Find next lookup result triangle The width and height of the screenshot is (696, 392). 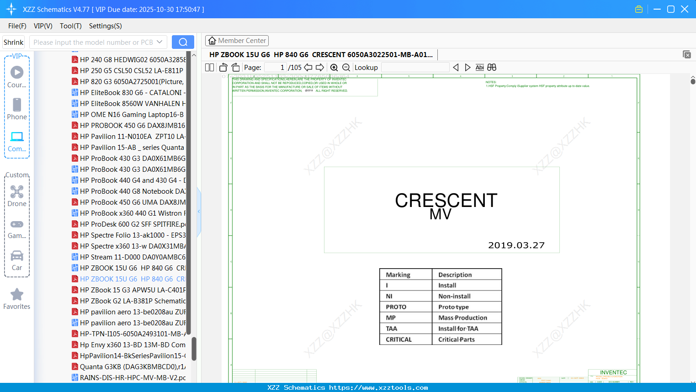(468, 67)
